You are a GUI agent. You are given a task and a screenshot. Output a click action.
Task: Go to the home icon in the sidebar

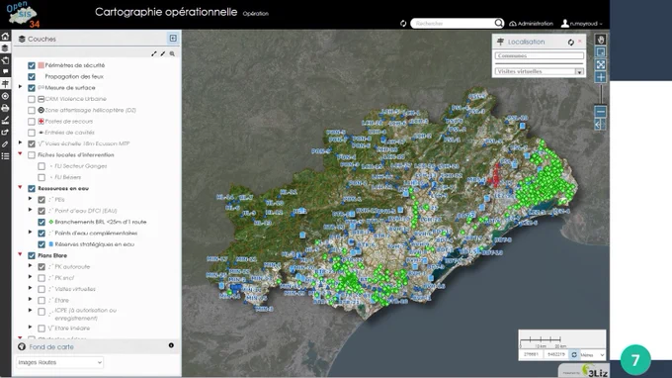coord(5,36)
